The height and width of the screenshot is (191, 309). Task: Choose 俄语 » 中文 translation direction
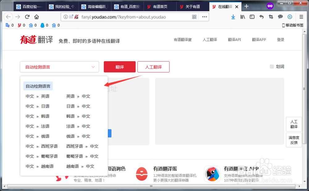(78, 136)
